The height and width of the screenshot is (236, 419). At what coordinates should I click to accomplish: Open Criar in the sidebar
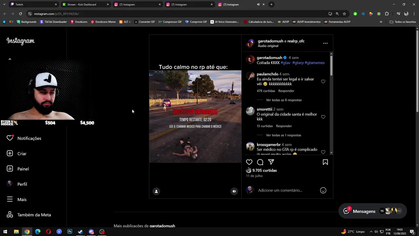17,153
